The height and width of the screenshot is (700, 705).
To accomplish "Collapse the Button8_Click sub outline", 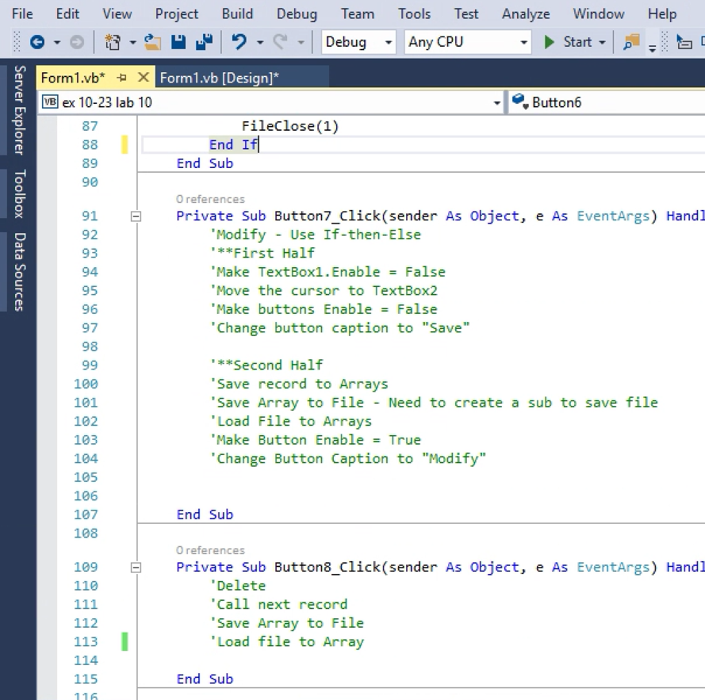I will coord(136,568).
